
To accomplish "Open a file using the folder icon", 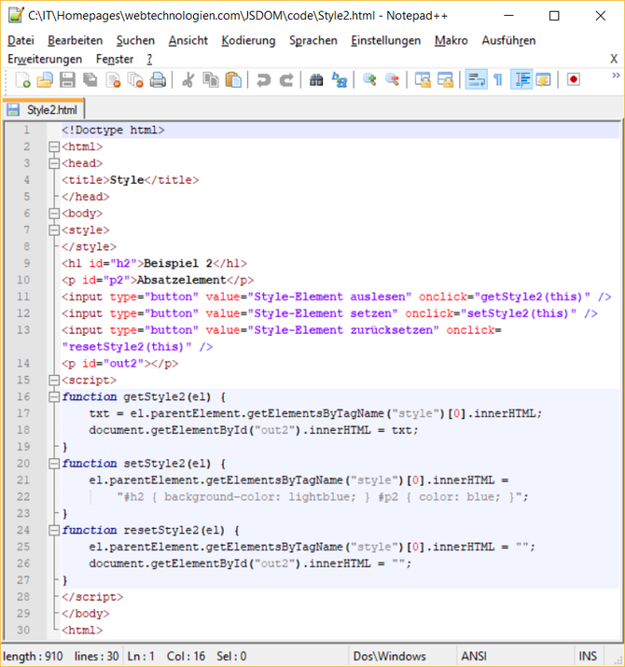I will click(x=45, y=79).
